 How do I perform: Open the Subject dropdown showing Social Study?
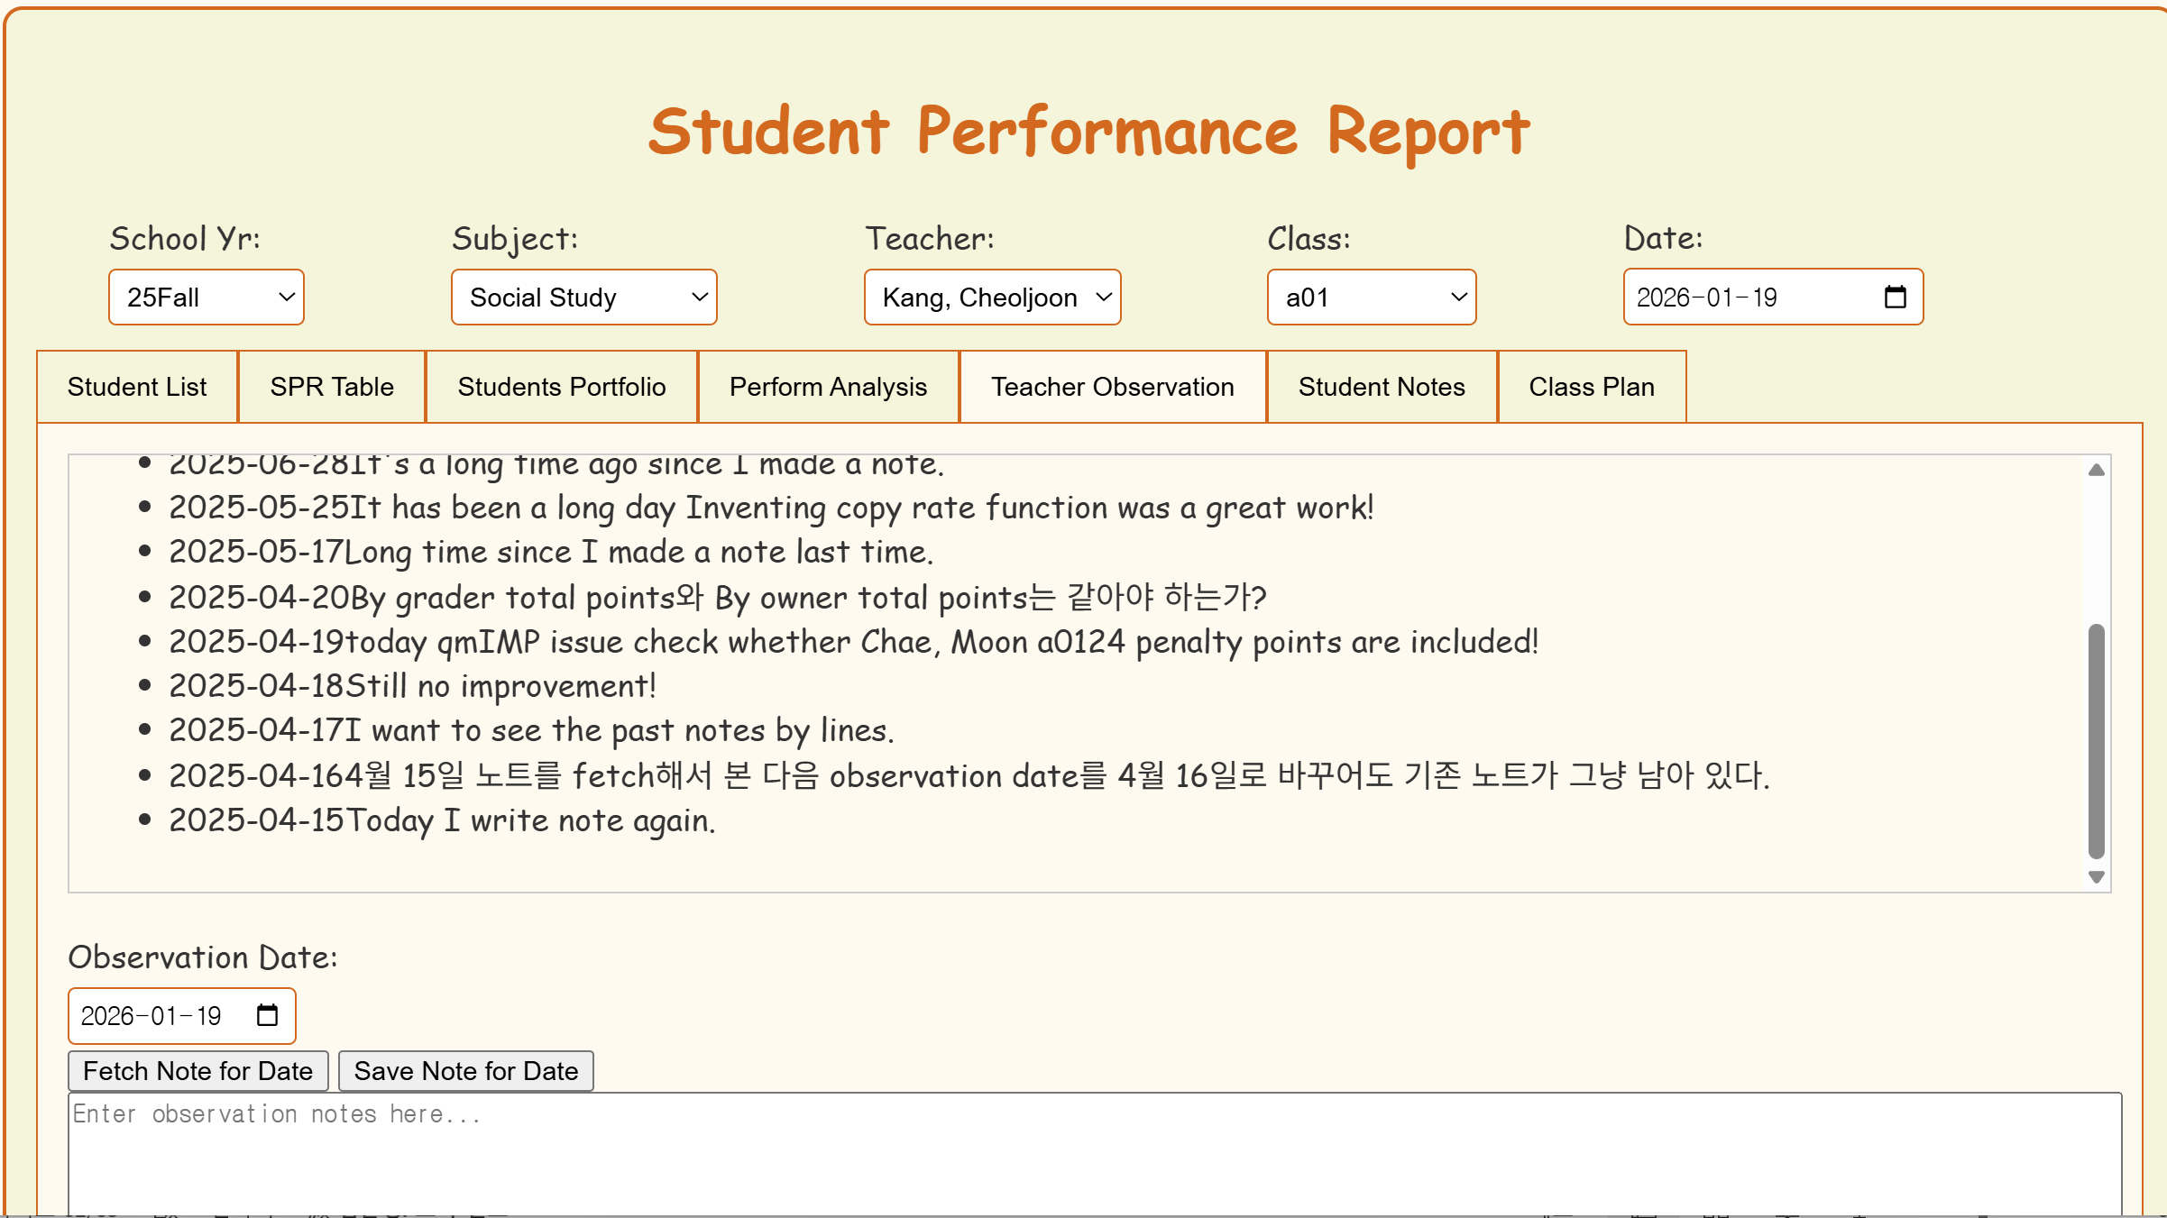(583, 297)
